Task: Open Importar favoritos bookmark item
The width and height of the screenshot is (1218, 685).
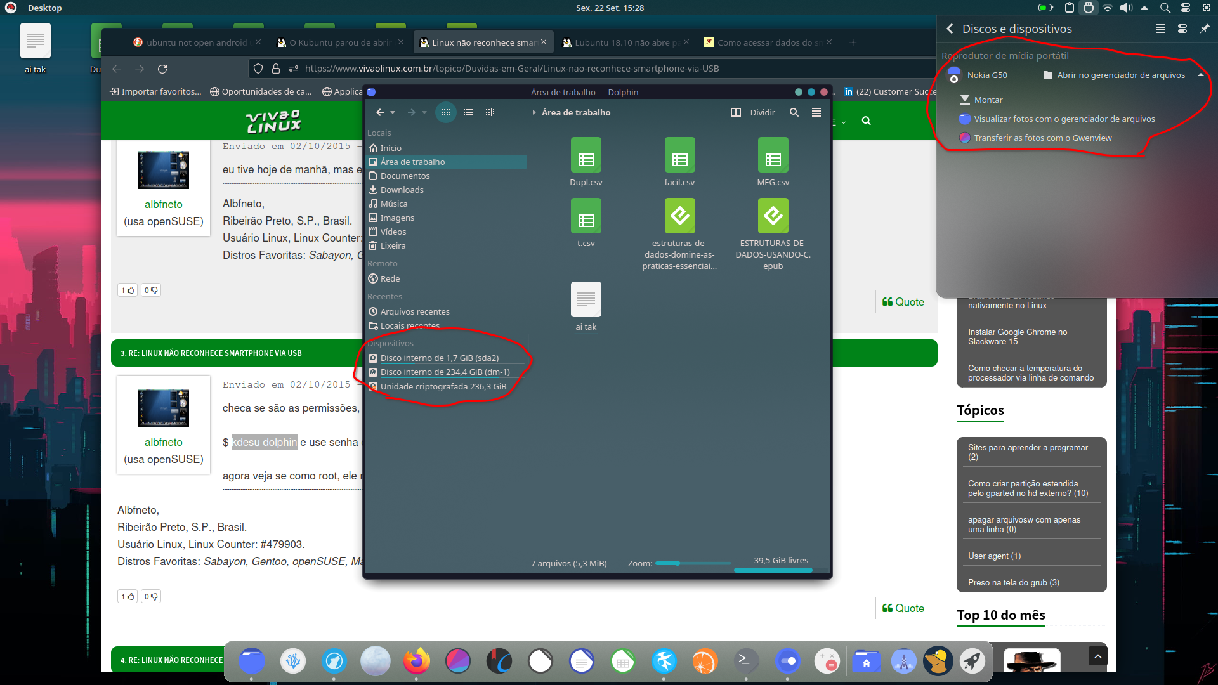Action: (x=155, y=91)
